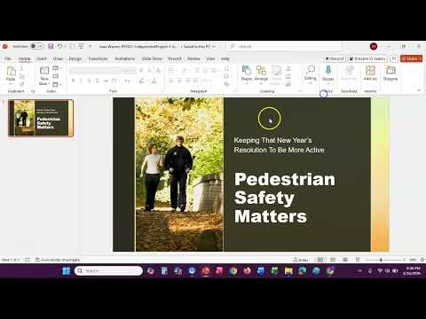Start presentation from beginning icon in title bar
The image size is (426, 319).
[81, 46]
